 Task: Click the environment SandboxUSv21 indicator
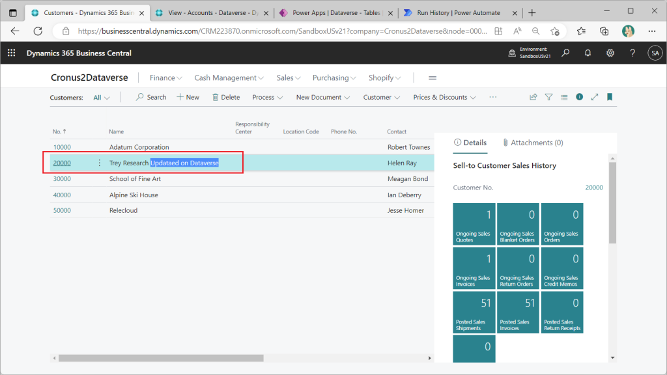point(530,53)
